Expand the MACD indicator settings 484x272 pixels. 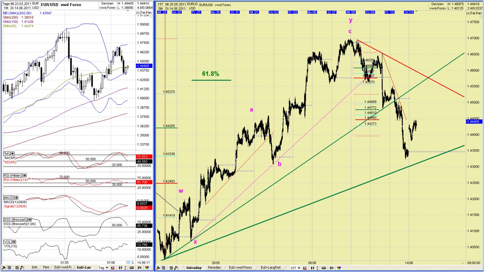click(16, 197)
